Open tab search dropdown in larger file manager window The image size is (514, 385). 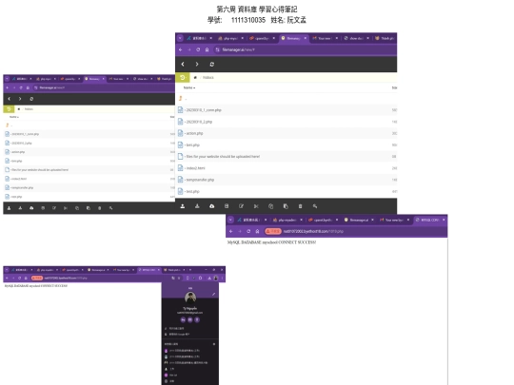tap(180, 38)
